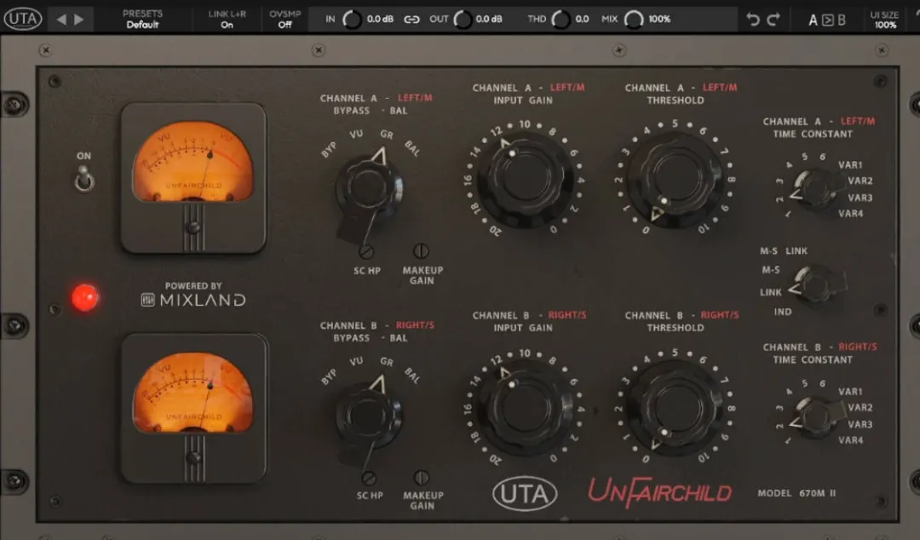Click the Channel A SC HP trim screw
Screen dimensions: 920x540
[x=366, y=252]
